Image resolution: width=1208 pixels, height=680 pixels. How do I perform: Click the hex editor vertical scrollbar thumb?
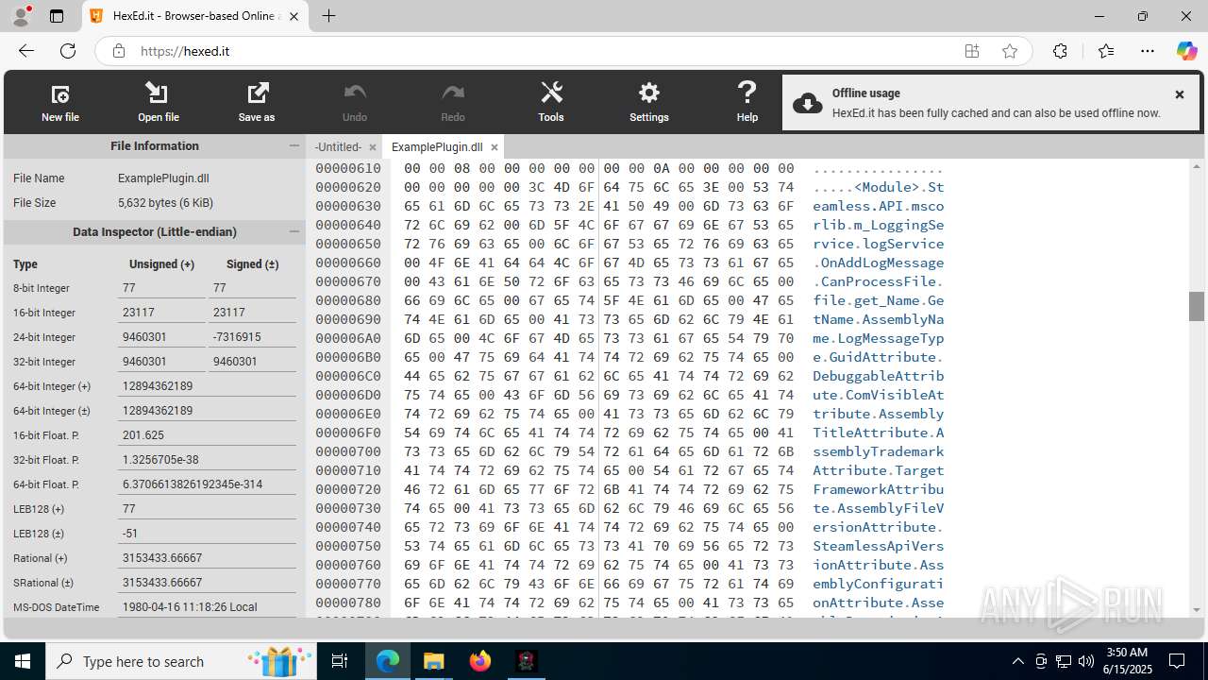point(1197,306)
